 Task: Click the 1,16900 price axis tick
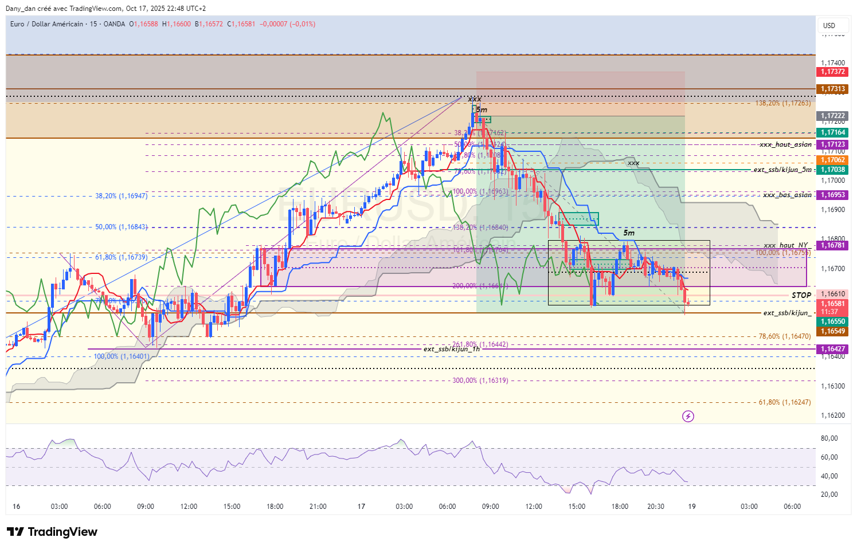pos(832,210)
